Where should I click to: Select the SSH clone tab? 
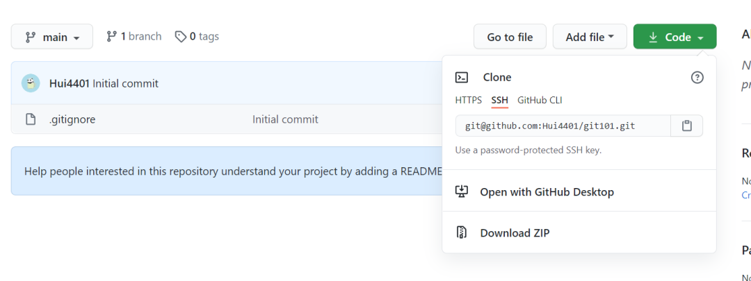coord(499,101)
